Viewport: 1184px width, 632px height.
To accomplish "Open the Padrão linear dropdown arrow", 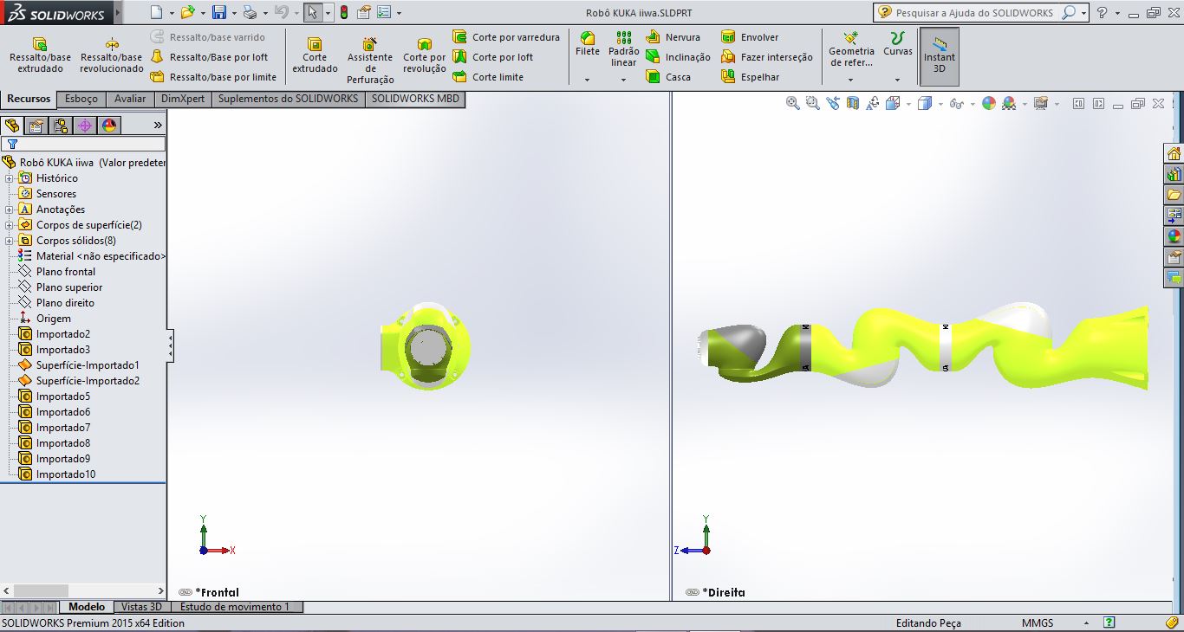I will pyautogui.click(x=623, y=80).
